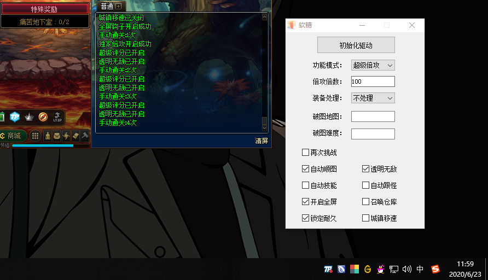488x280 pixels.
Task: Click the green list icon beside TP icon
Action: [x=2, y=117]
